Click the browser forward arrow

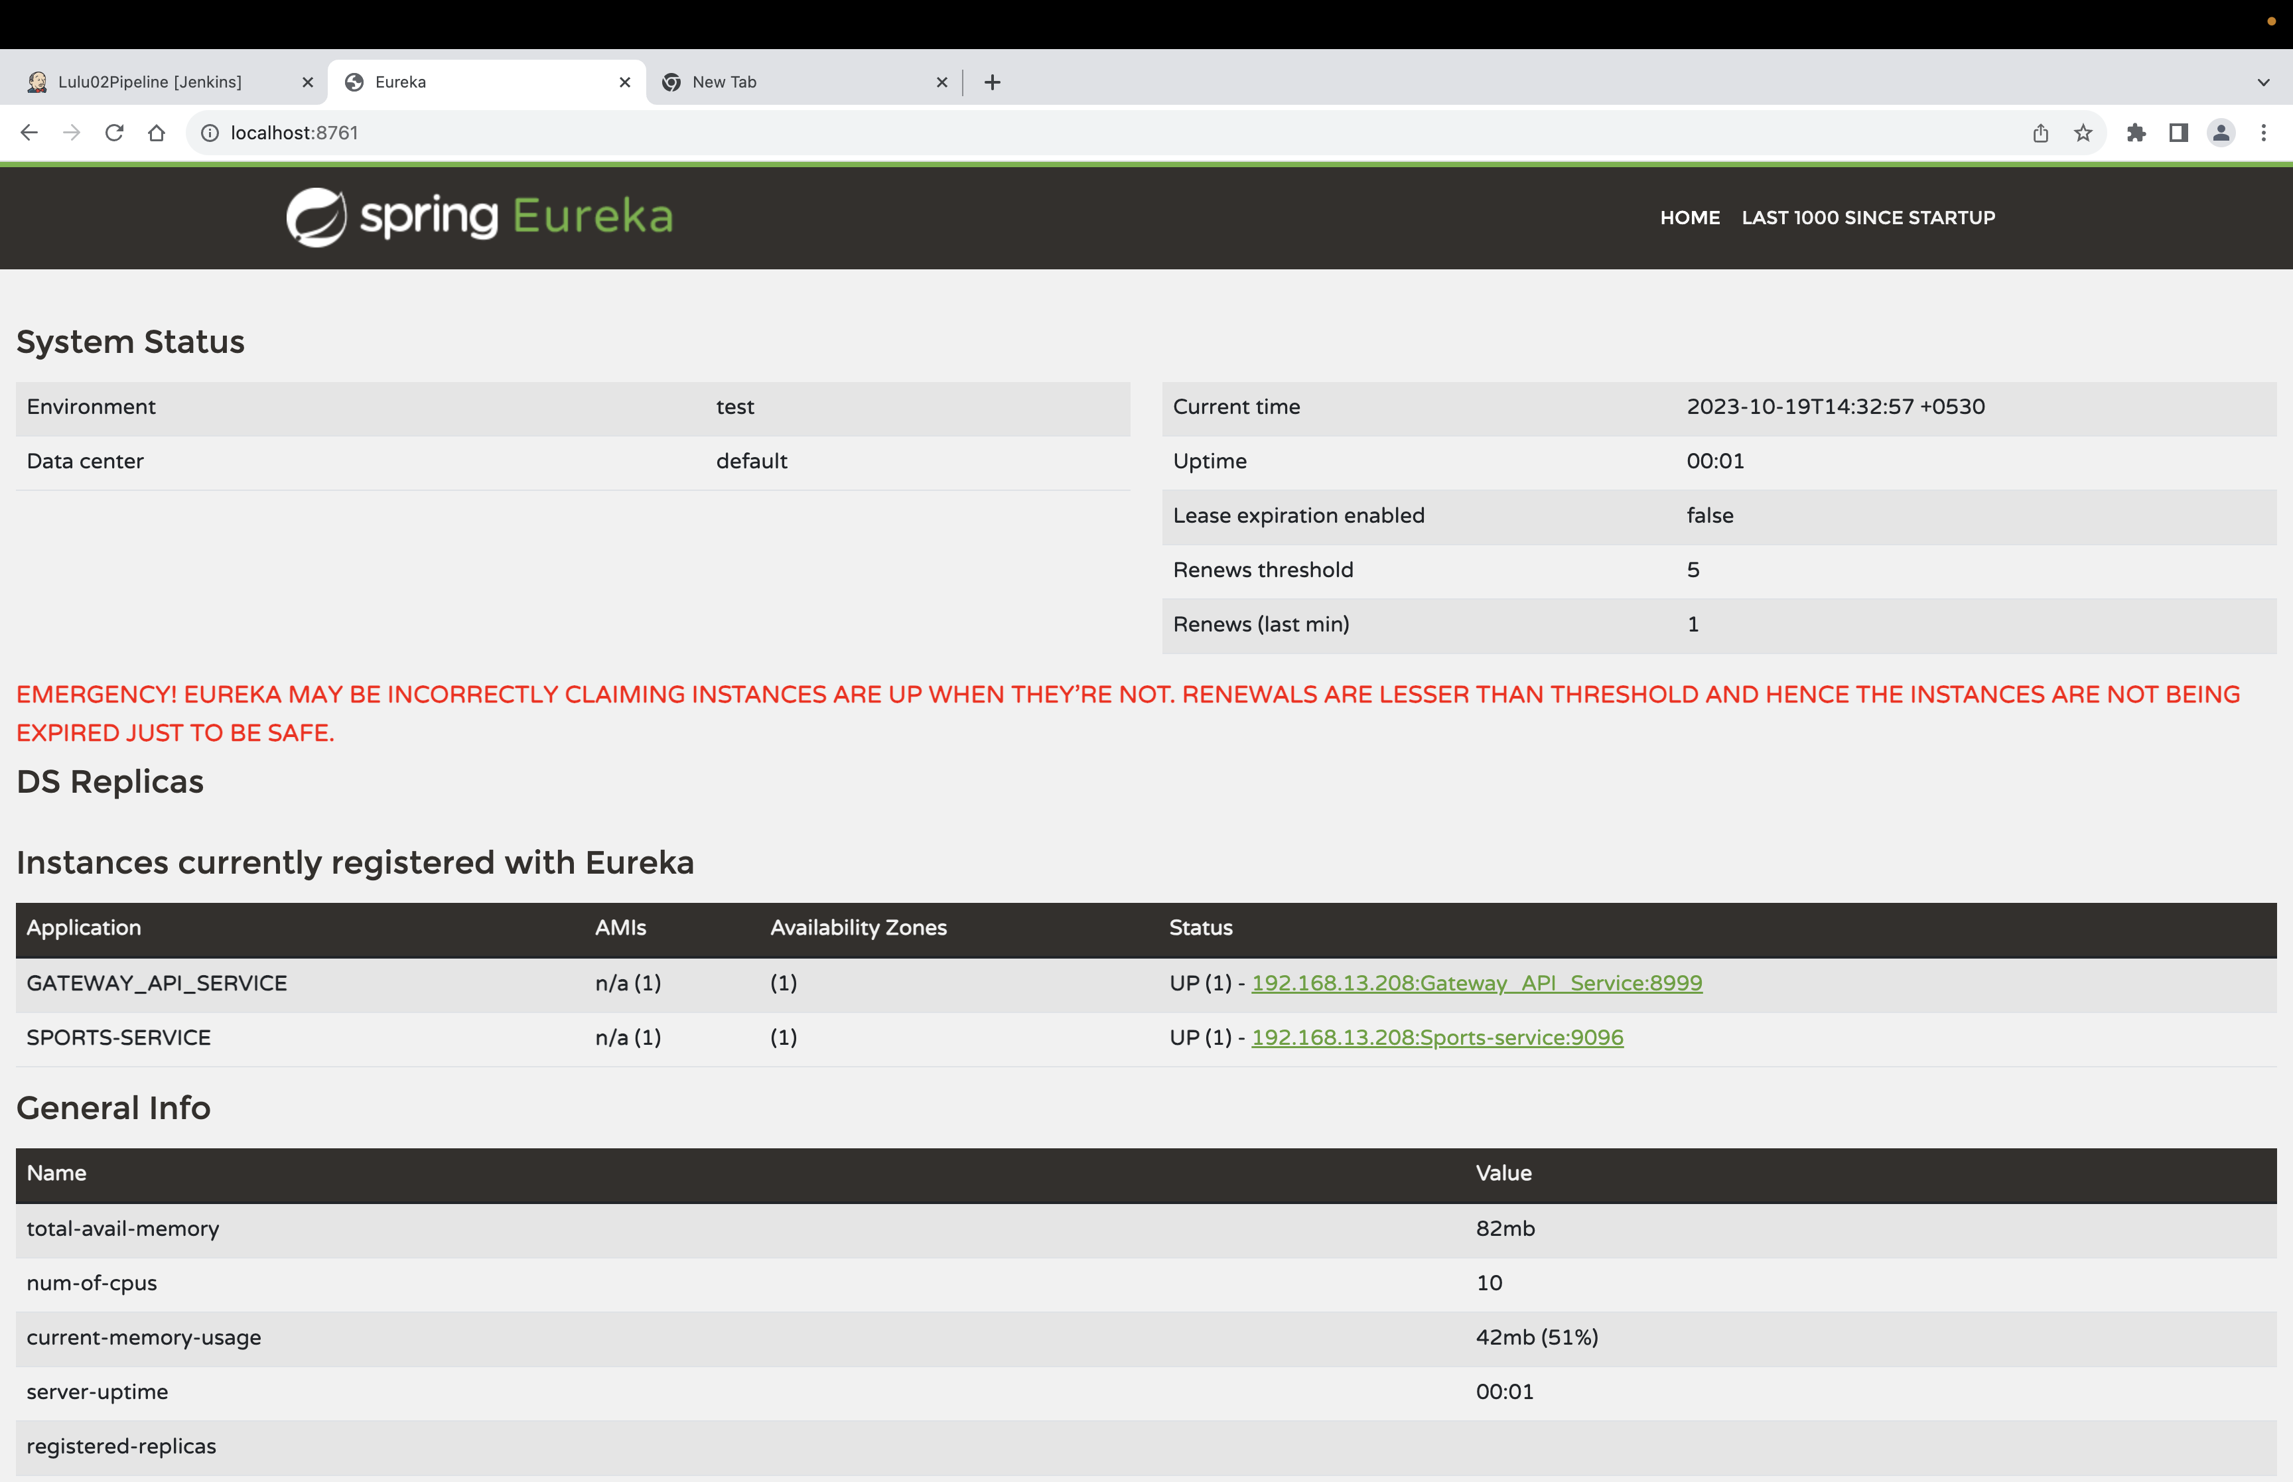click(71, 133)
